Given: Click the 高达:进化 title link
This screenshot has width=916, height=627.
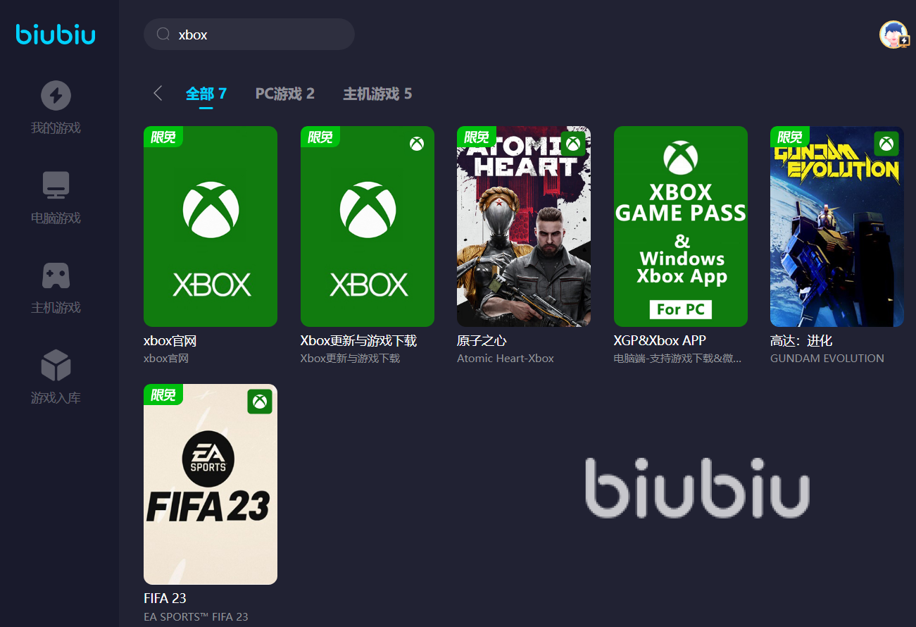Looking at the screenshot, I should coord(801,341).
